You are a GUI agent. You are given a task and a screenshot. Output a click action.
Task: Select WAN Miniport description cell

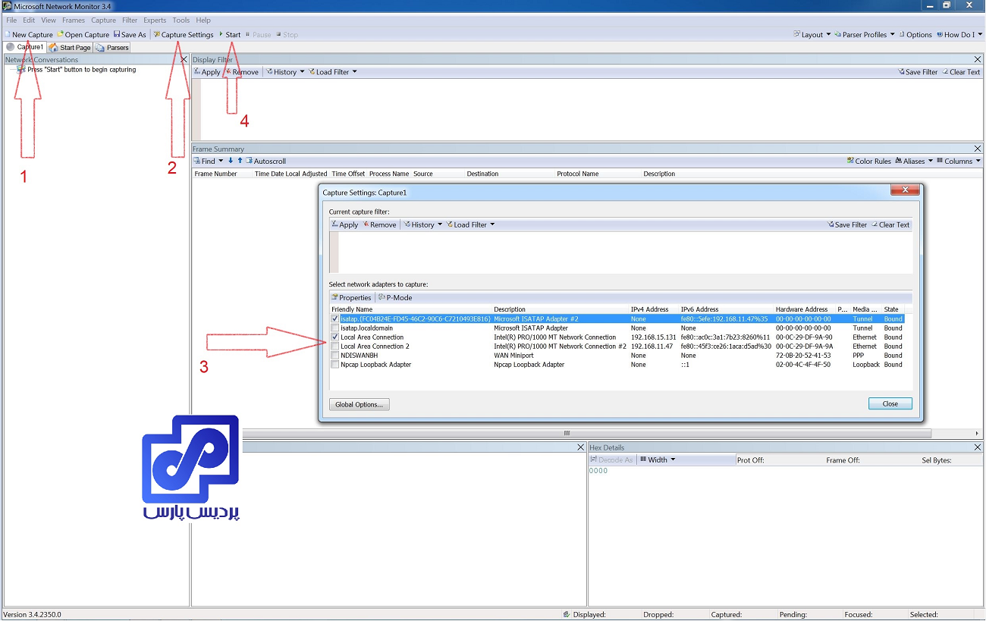point(516,356)
